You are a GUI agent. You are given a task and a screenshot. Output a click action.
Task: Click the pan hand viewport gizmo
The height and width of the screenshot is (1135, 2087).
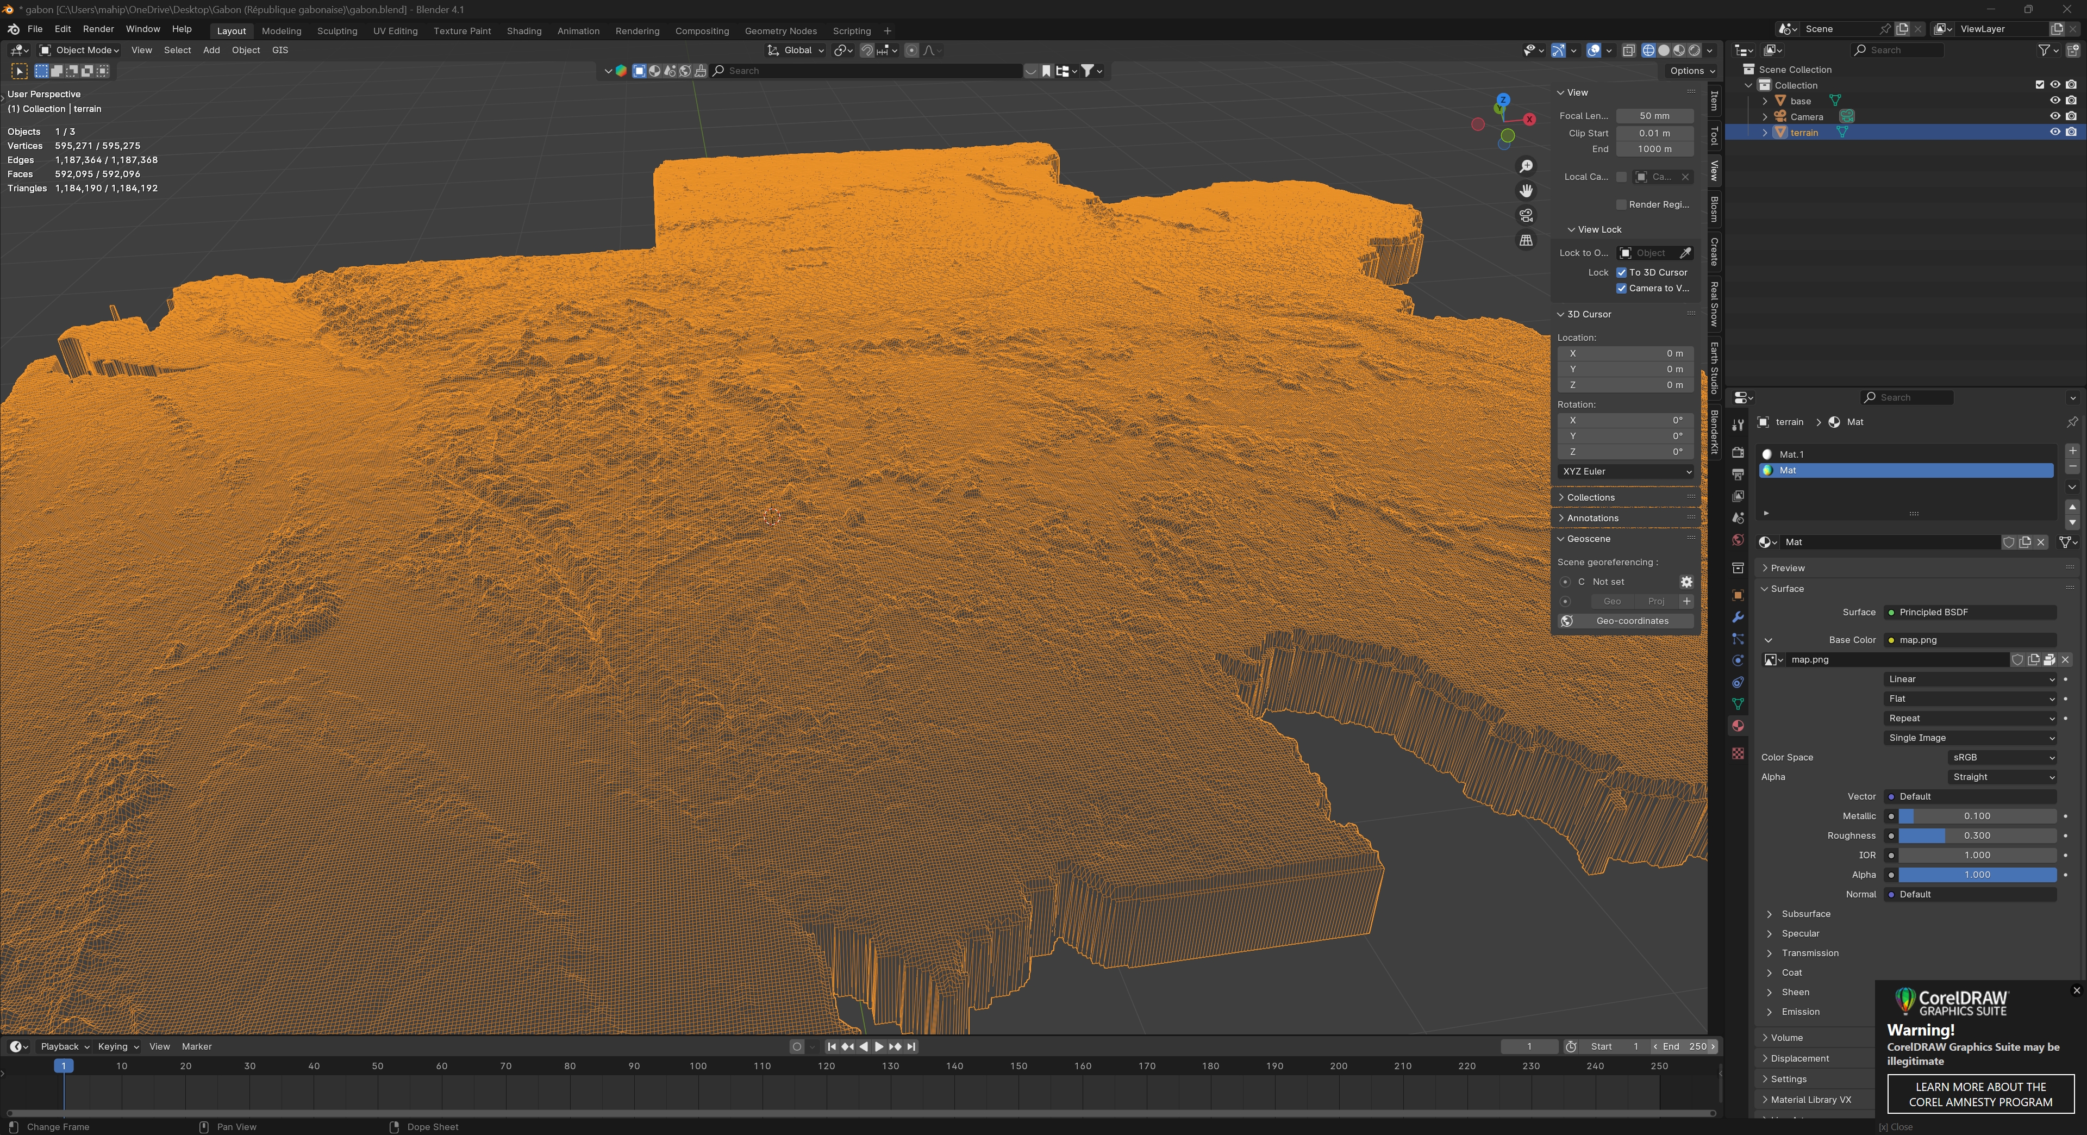pyautogui.click(x=1526, y=190)
